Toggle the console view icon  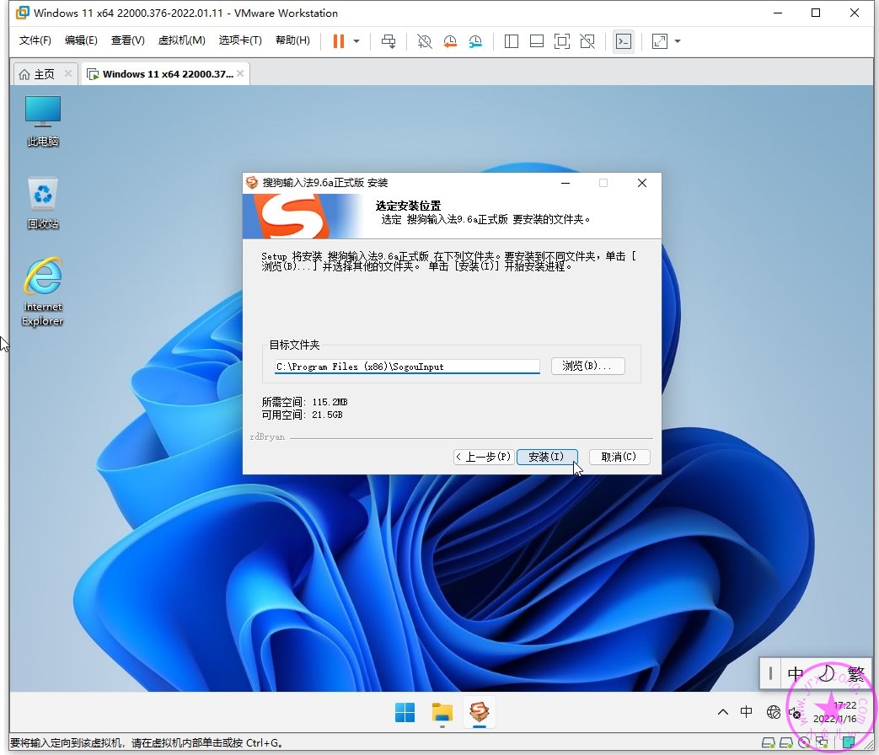coord(624,41)
